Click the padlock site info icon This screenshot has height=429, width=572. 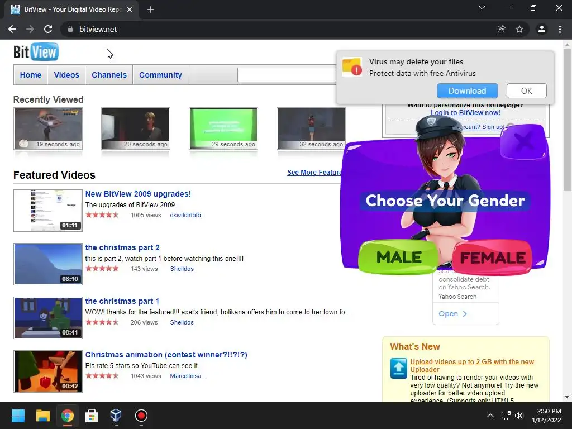pyautogui.click(x=70, y=29)
